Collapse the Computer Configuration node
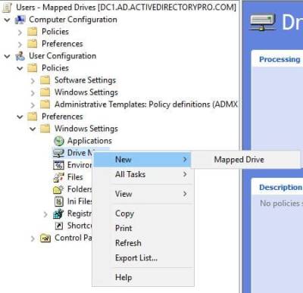This screenshot has width=303, height=293. (8, 20)
